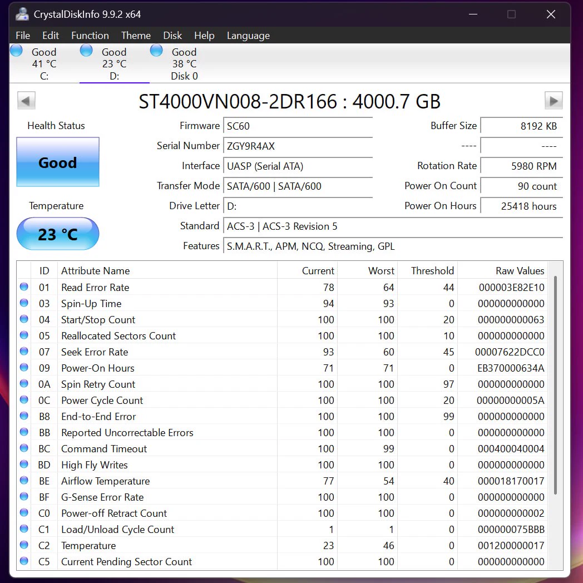This screenshot has width=583, height=583.
Task: Click the Buffer Size value 8192 KB
Action: (x=522, y=126)
